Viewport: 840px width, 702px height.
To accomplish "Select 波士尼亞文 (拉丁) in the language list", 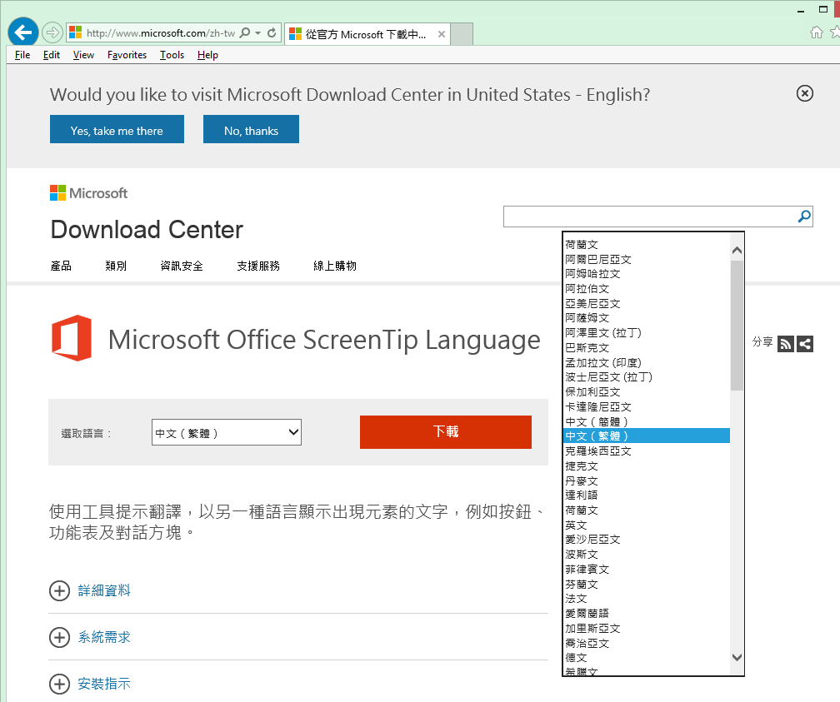I will tap(647, 377).
